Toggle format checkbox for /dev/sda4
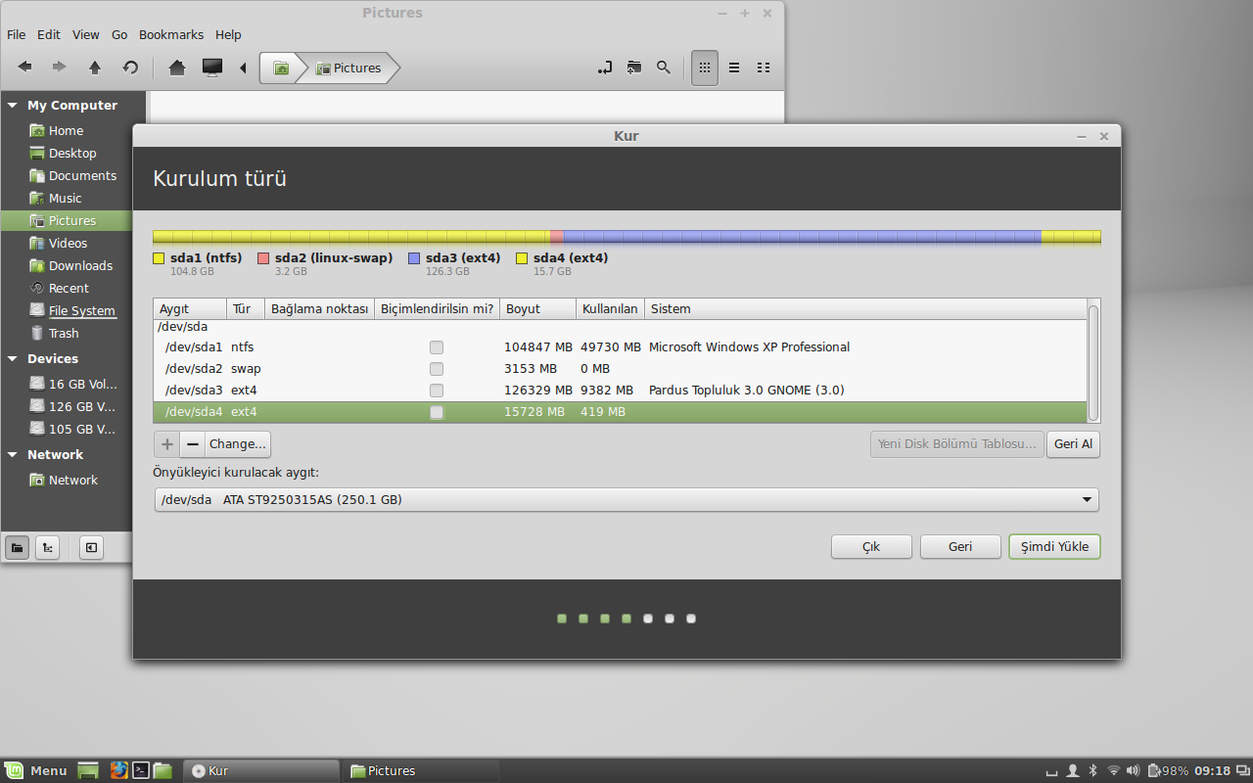The width and height of the screenshot is (1253, 783). [x=437, y=412]
